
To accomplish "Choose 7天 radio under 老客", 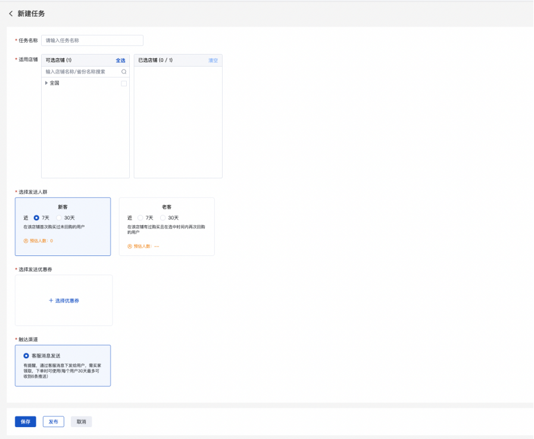I will click(140, 218).
